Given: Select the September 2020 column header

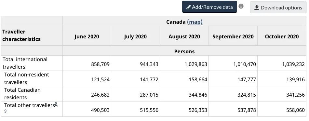Looking at the screenshot, I should pyautogui.click(x=233, y=36).
